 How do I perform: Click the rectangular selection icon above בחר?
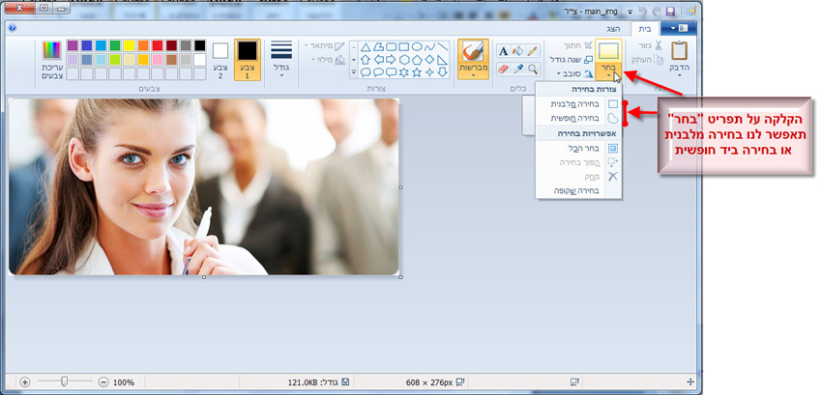608,51
